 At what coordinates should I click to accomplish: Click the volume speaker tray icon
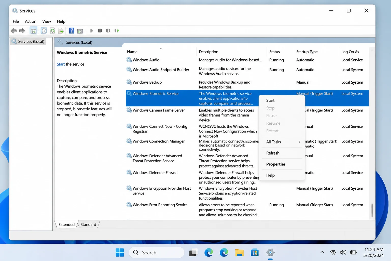(x=343, y=252)
